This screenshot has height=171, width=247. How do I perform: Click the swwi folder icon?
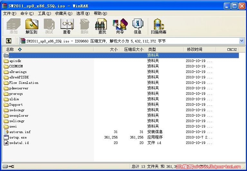(x=6, y=126)
